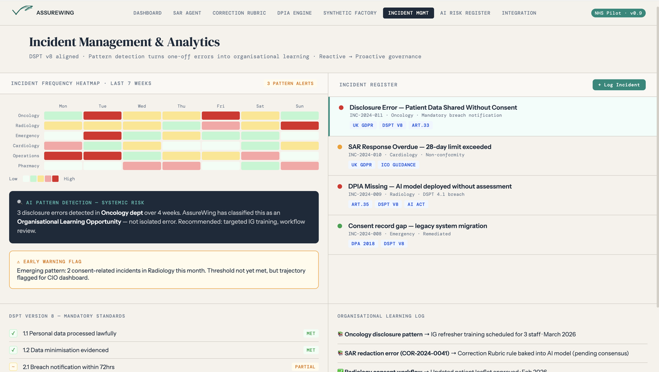Select the Incident Mgmt tab
The image size is (659, 372).
[408, 13]
